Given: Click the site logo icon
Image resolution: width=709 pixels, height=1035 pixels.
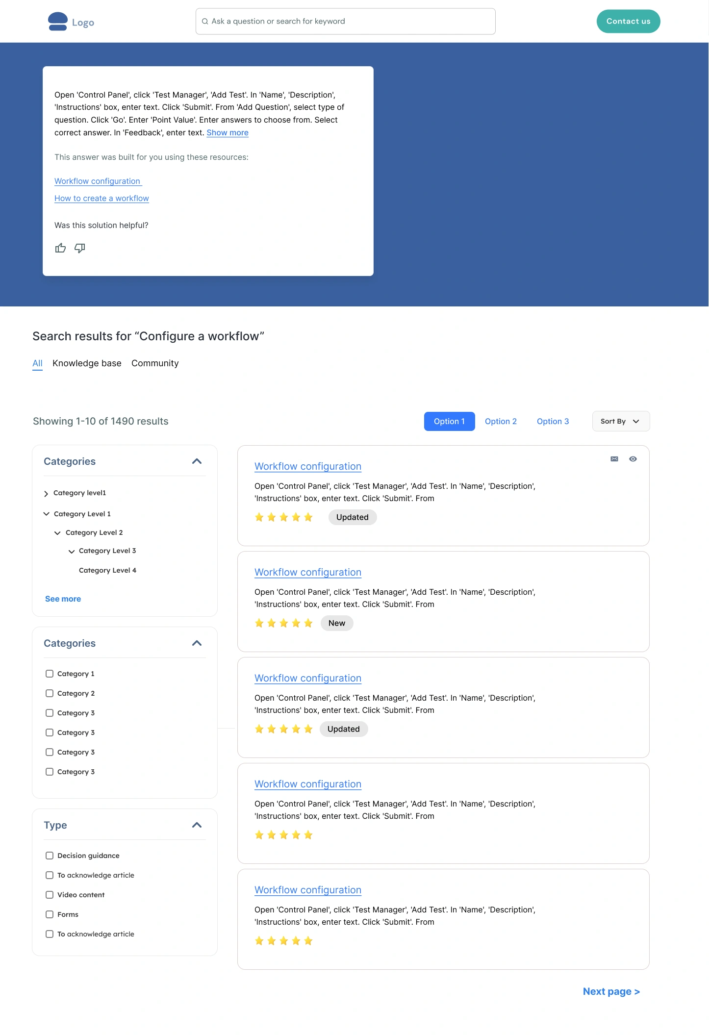Looking at the screenshot, I should pos(58,22).
